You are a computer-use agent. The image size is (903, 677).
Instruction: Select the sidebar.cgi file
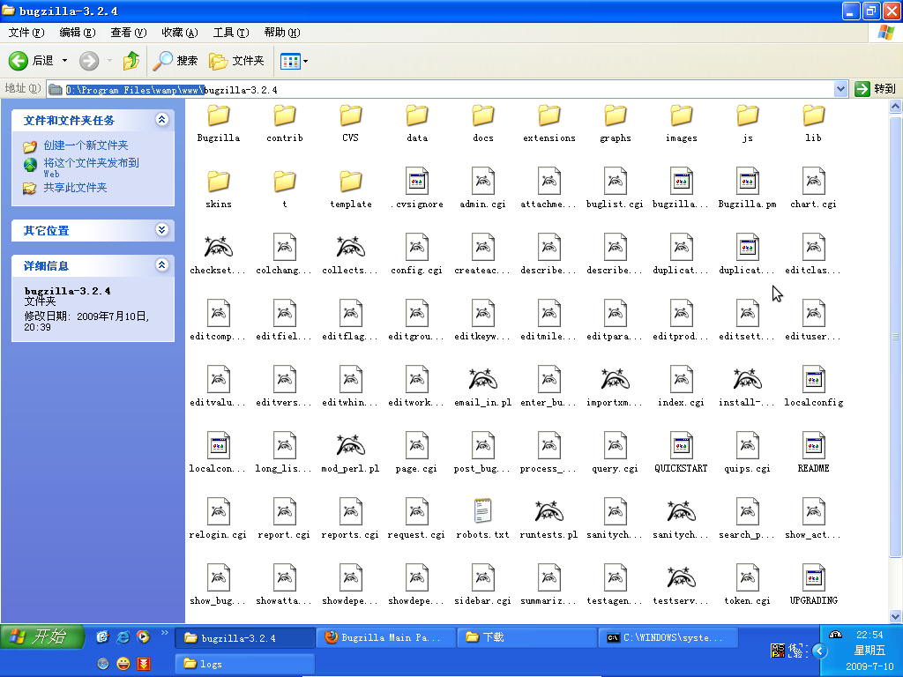[482, 586]
